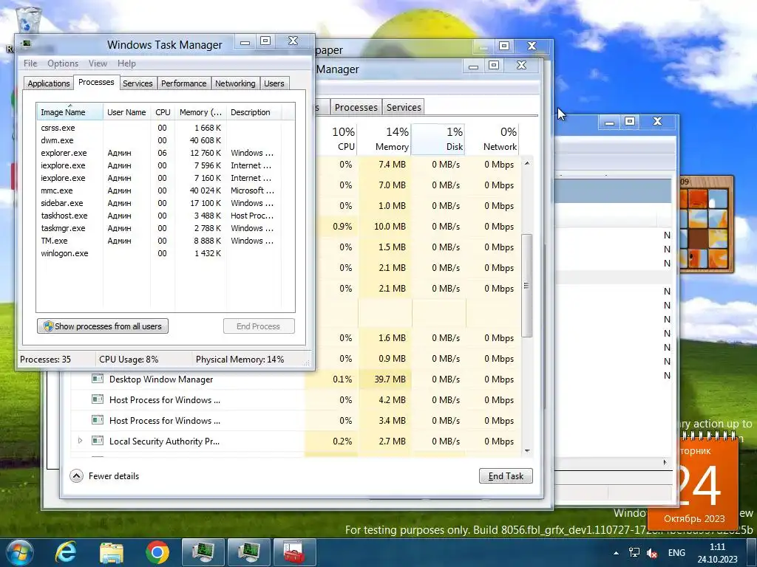This screenshot has width=757, height=567.
Task: Click the Local Security Authority process icon
Action: (98, 441)
